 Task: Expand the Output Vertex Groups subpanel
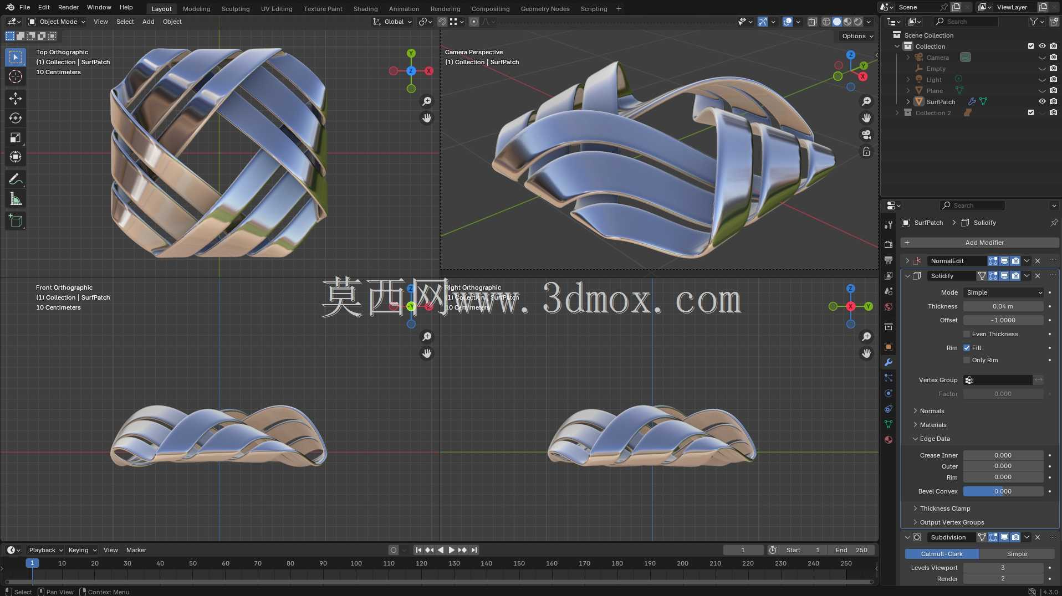click(x=952, y=522)
